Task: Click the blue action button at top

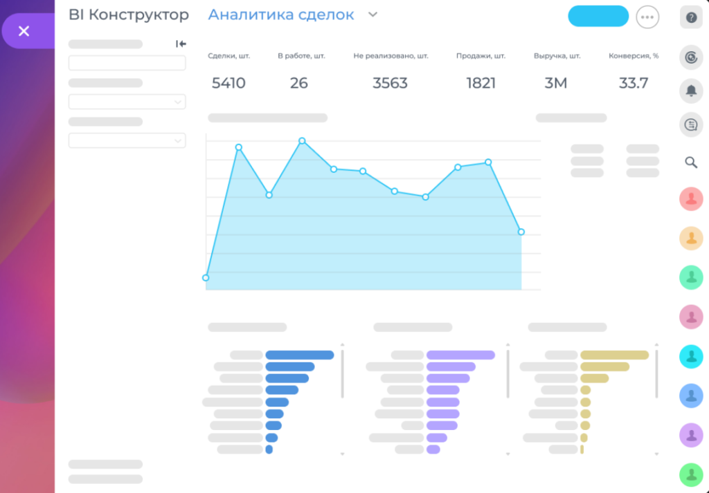Action: 598,17
